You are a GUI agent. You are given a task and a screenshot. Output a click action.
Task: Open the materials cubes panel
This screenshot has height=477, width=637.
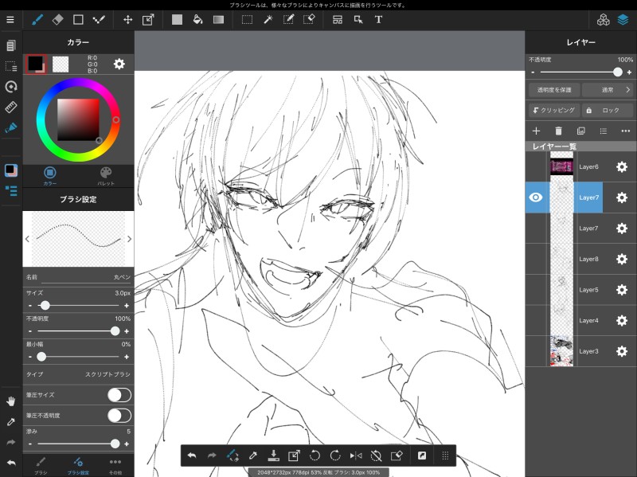coord(604,19)
